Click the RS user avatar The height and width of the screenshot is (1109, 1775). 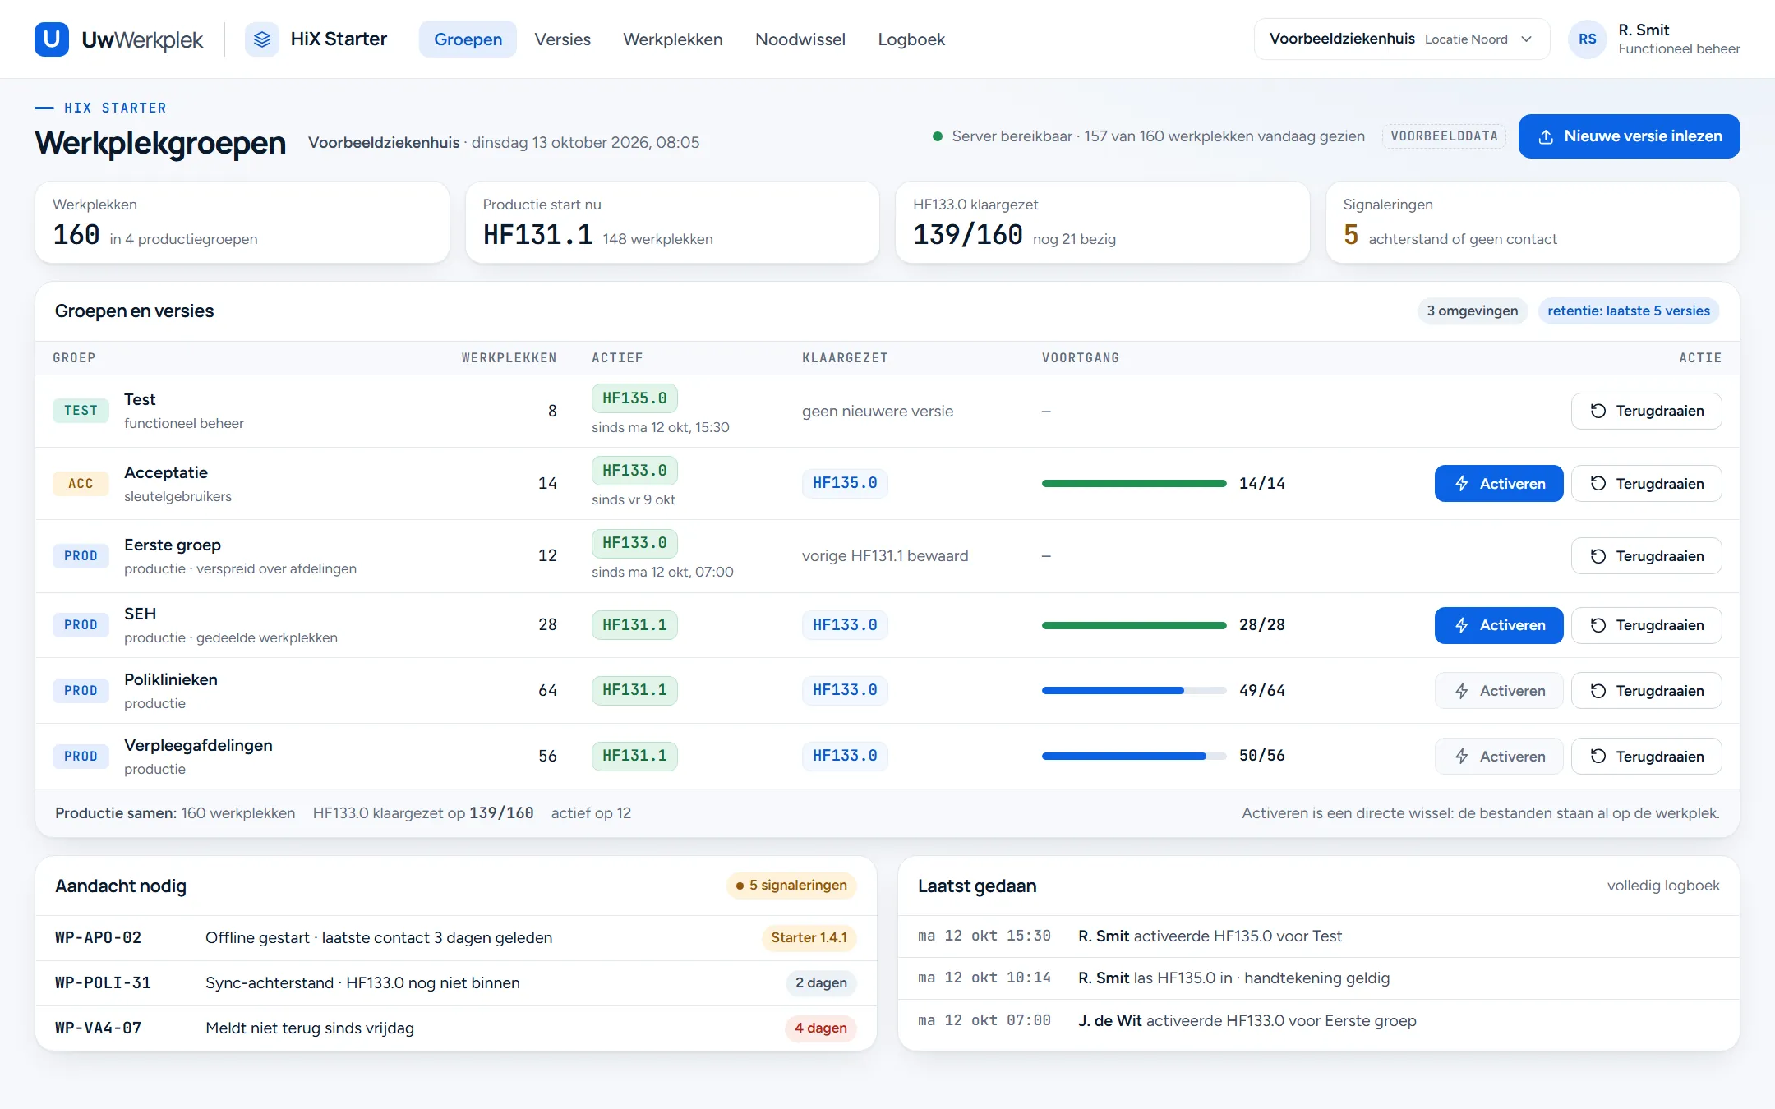tap(1587, 39)
